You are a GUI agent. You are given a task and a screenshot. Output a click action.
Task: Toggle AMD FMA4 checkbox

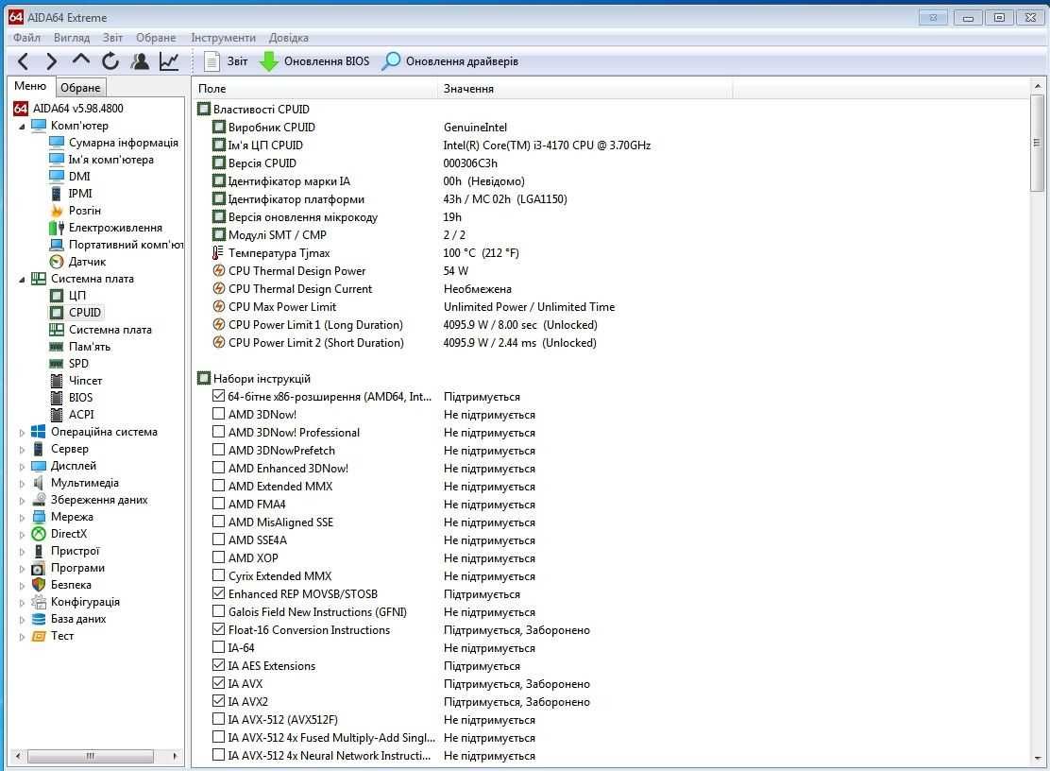[x=218, y=504]
